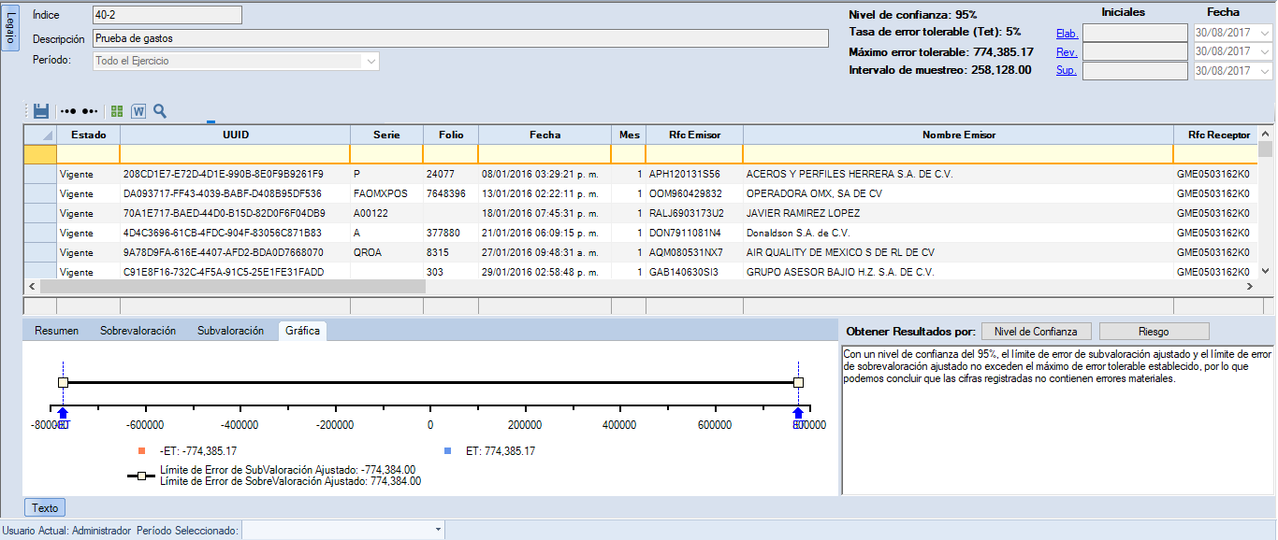Switch to the Resumen tab
The height and width of the screenshot is (540, 1278).
[x=56, y=331]
